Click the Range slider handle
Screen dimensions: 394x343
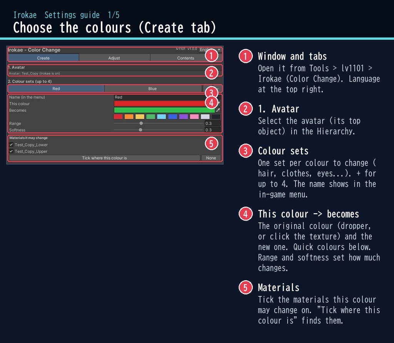141,123
